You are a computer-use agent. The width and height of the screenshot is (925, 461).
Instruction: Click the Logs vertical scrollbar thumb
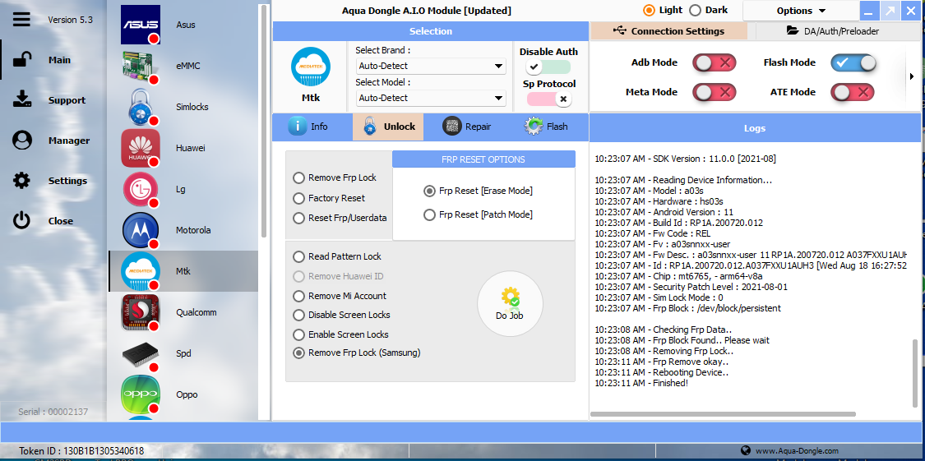(915, 372)
